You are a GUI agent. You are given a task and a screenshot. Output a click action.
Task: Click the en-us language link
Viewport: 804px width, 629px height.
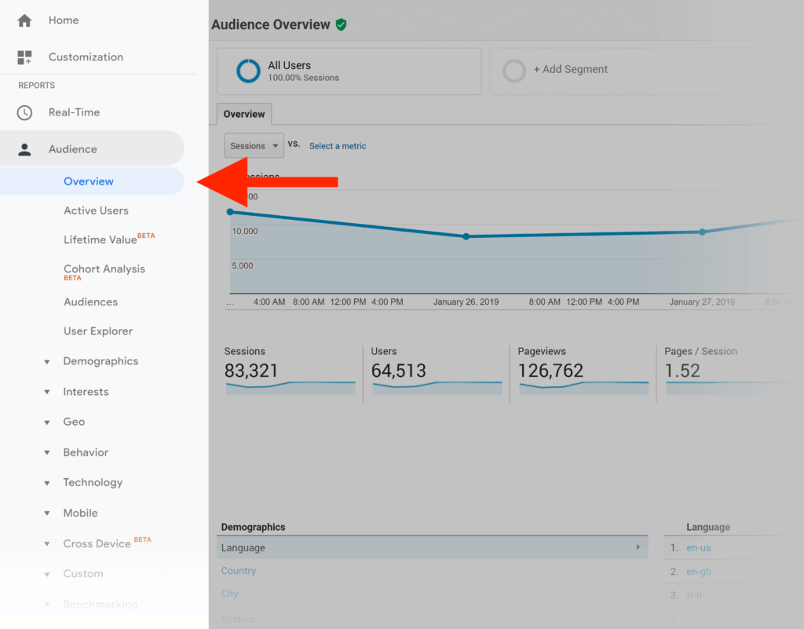(x=699, y=547)
